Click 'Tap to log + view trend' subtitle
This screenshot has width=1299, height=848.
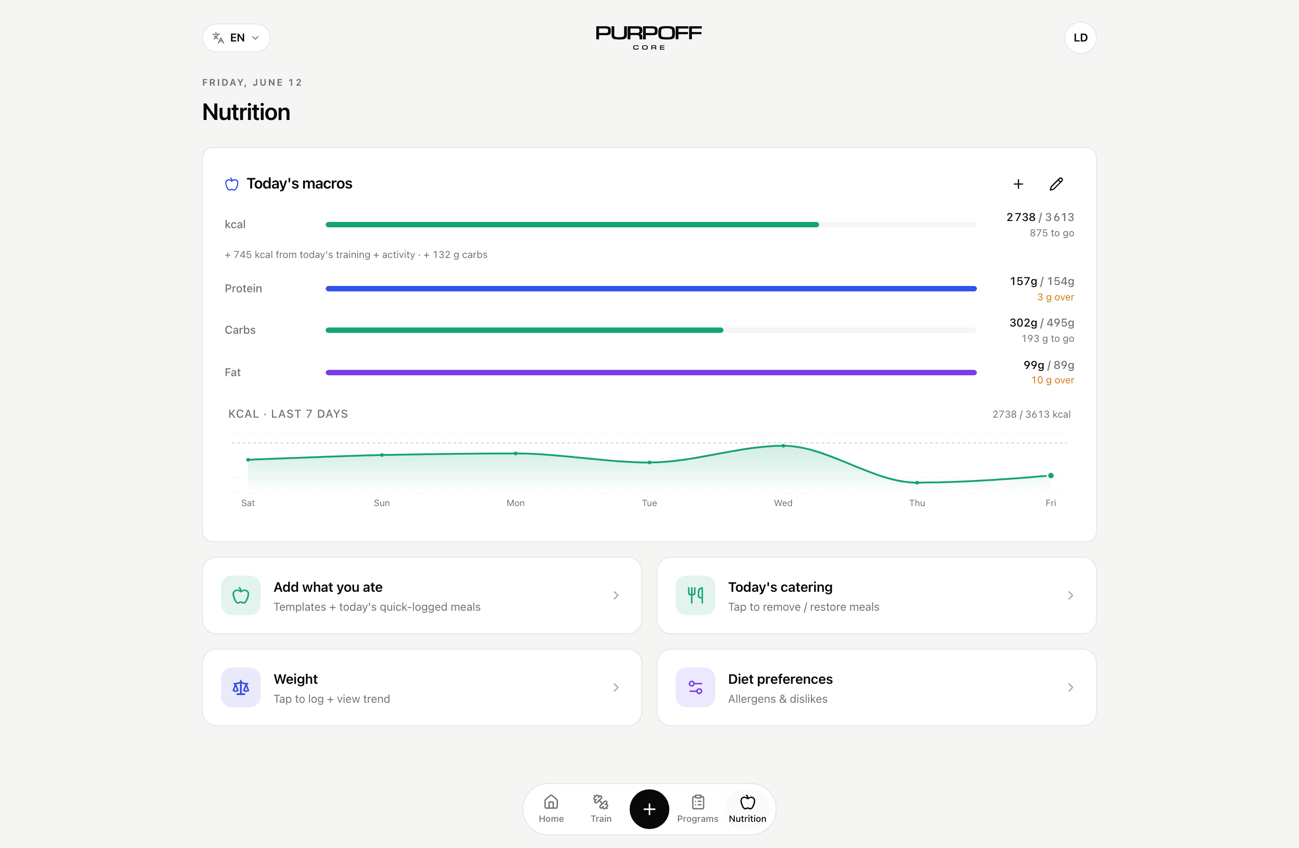pos(332,699)
